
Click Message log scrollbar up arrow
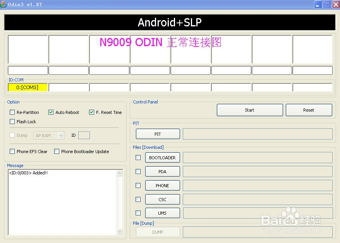120,173
